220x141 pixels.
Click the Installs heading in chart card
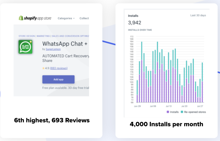click(133, 16)
